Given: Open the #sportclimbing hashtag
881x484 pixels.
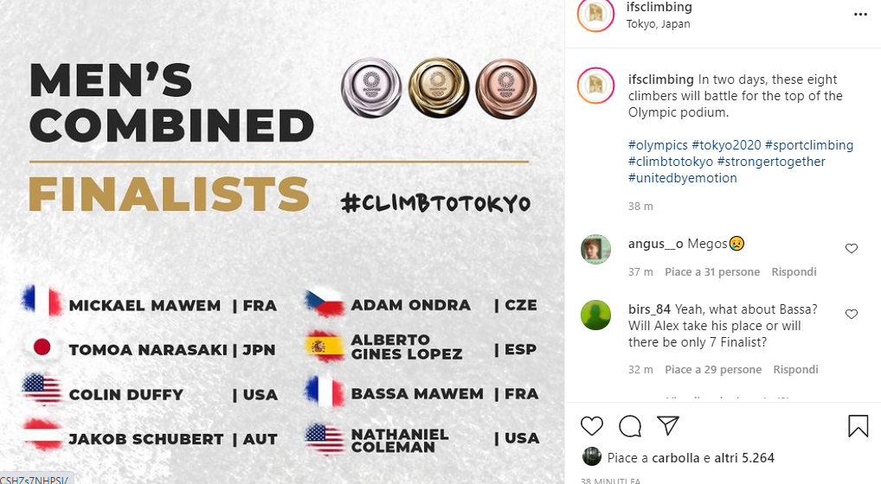Looking at the screenshot, I should point(808,145).
